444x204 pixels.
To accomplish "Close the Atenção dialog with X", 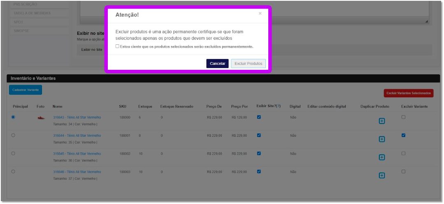I will [x=260, y=13].
